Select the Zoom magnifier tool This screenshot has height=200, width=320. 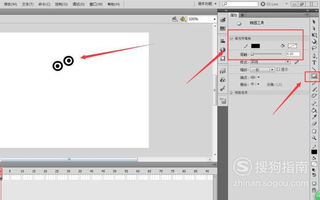coord(314,138)
